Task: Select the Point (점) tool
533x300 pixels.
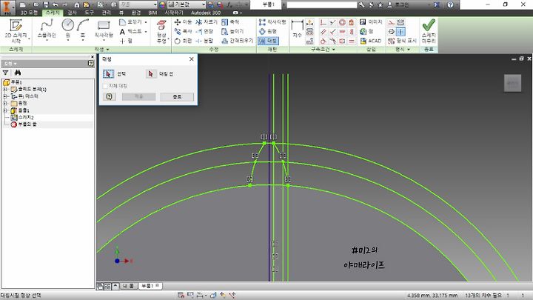Action: click(126, 41)
